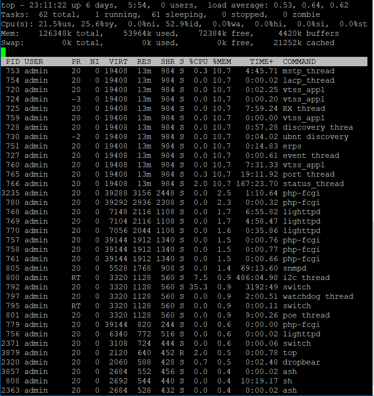Click the %MEM column header
Image resolution: width=374 pixels, height=396 pixels.
(x=221, y=62)
